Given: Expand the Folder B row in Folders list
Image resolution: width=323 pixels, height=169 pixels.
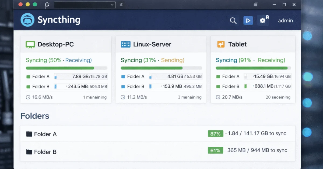Looking at the screenshot, I should [x=158, y=151].
